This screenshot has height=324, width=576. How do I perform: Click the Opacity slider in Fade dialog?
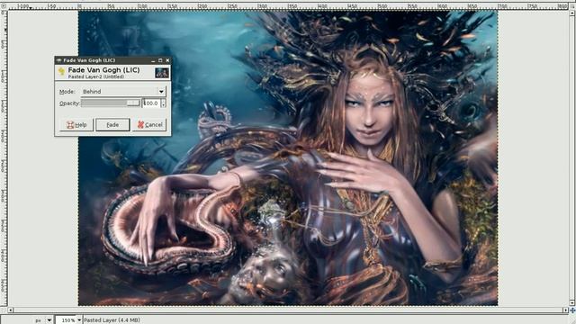[x=110, y=103]
